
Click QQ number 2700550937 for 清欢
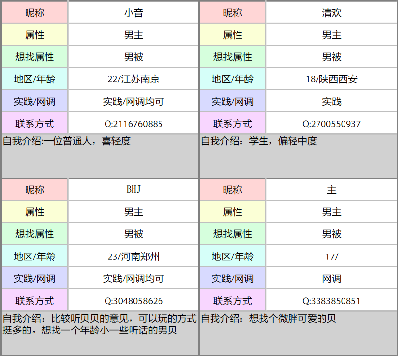pyautogui.click(x=332, y=123)
